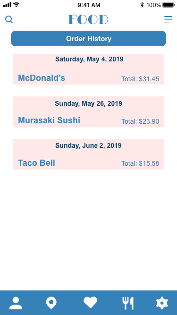This screenshot has width=177, height=315.
Task: Select the Sunday, May 26, 2019 date
Action: pos(89,103)
